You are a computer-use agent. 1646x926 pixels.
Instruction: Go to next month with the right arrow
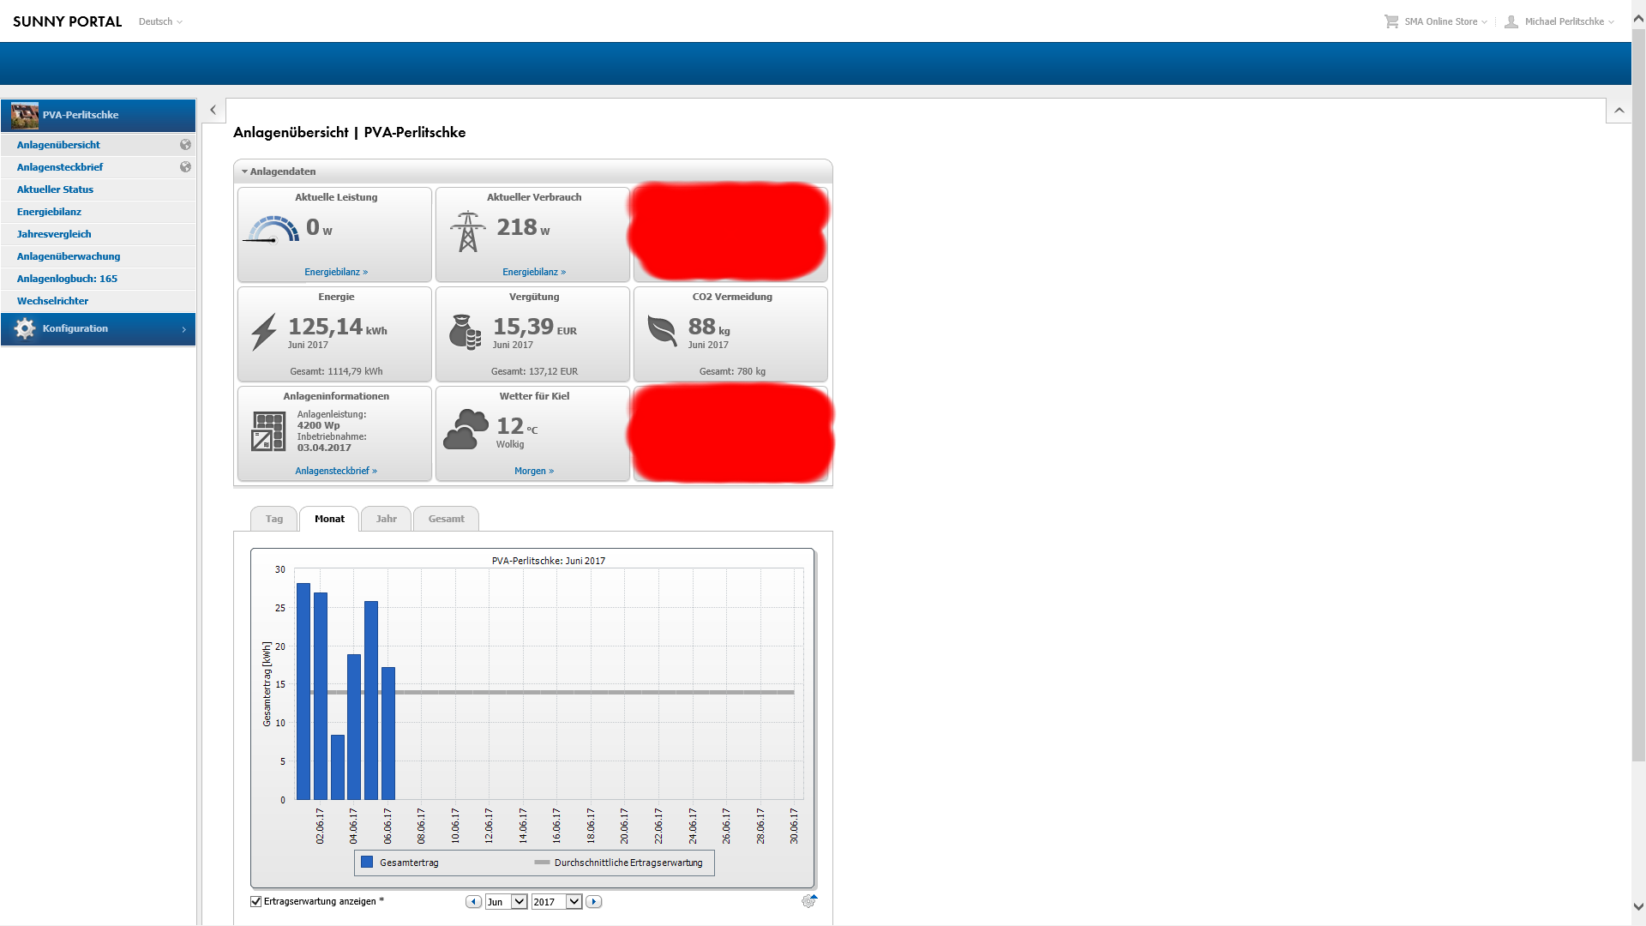[x=593, y=901]
